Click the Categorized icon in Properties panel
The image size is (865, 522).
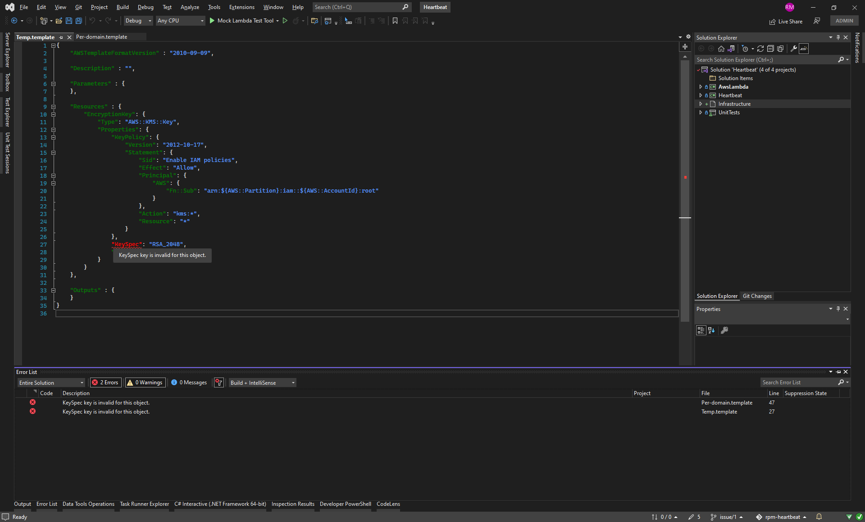coord(701,330)
